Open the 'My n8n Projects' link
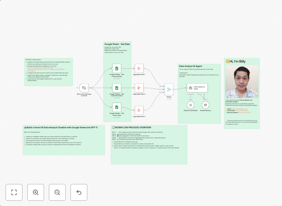Image resolution: width=282 pixels, height=206 pixels. click(x=244, y=113)
